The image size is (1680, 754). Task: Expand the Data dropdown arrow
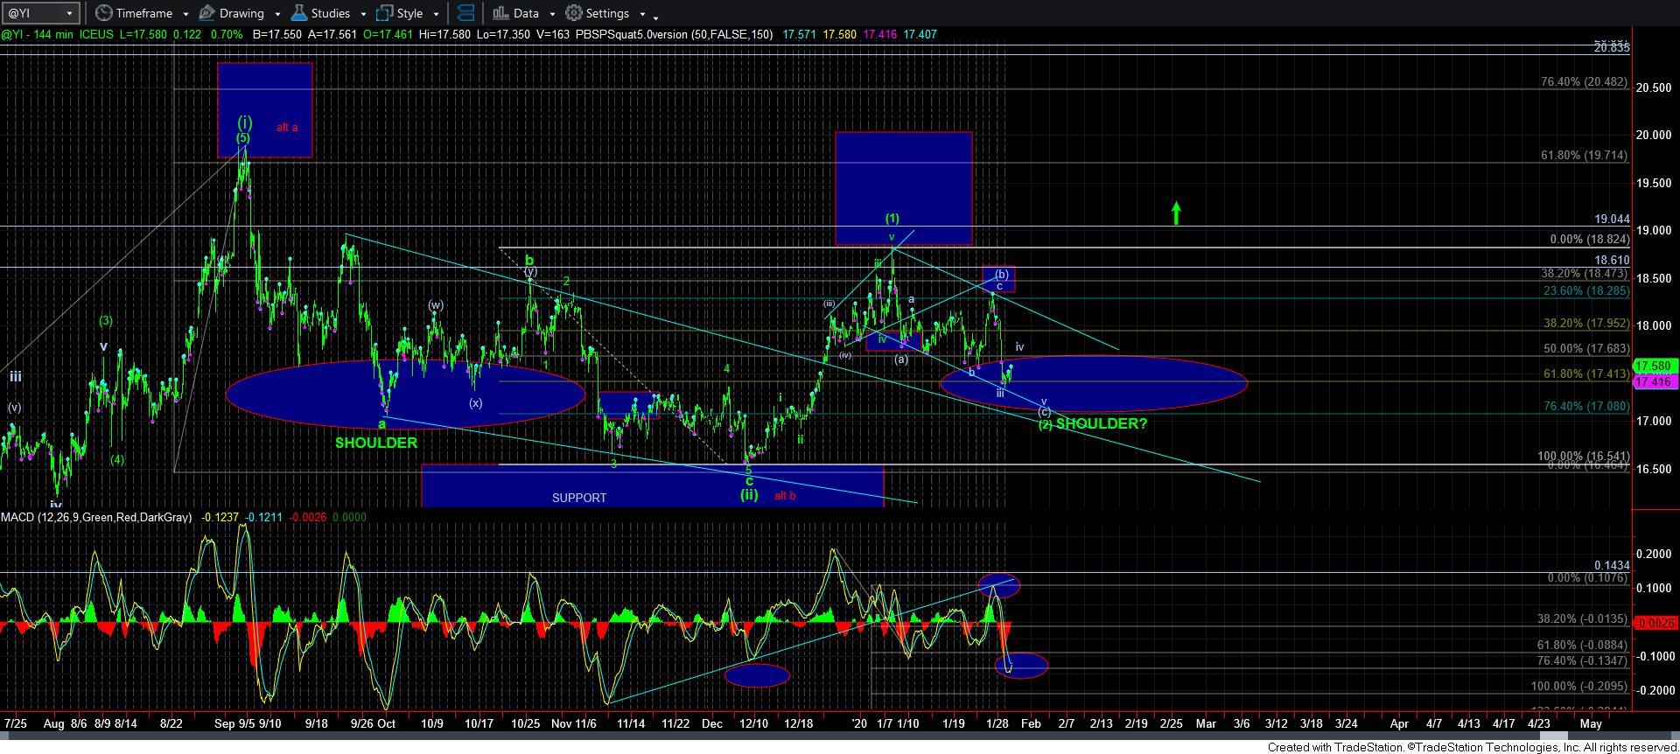point(552,14)
